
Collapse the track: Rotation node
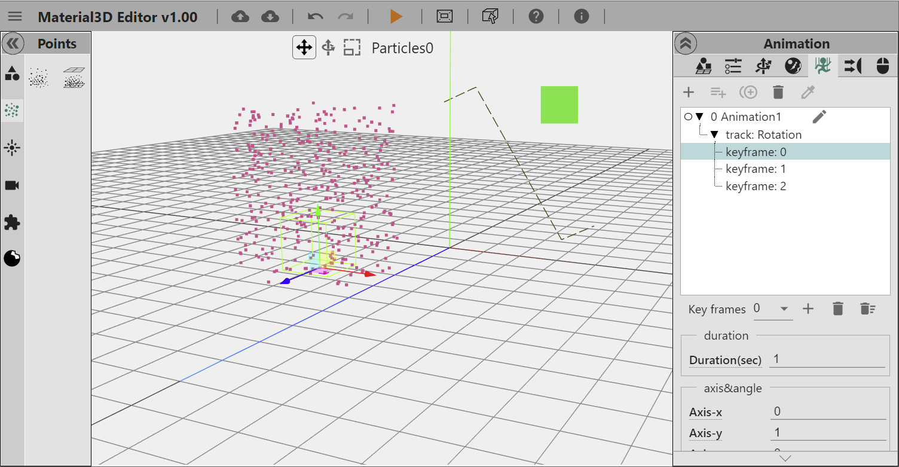click(714, 135)
